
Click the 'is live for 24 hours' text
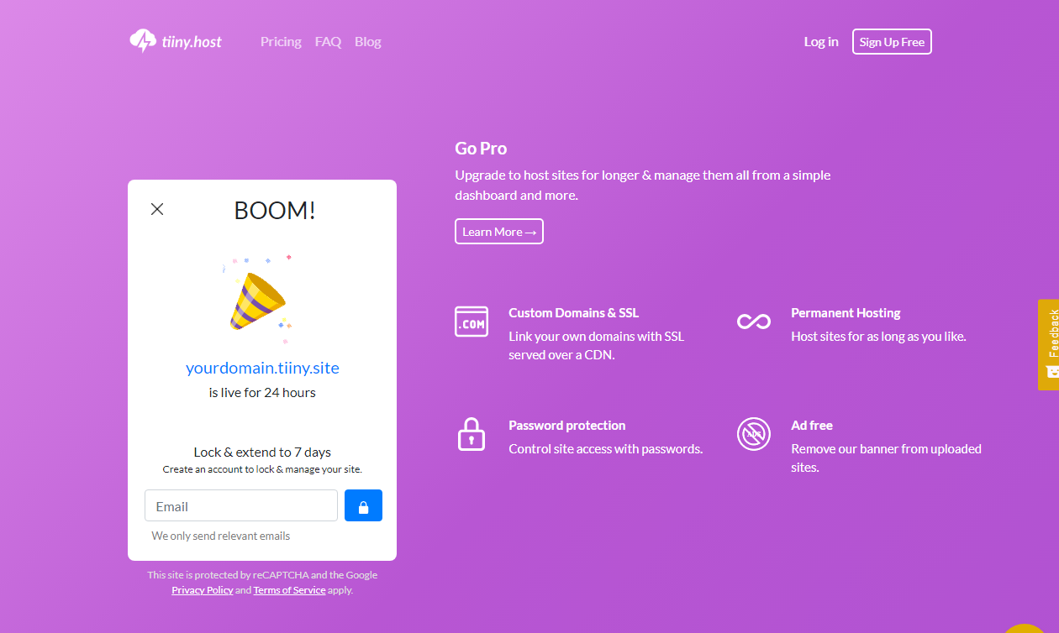[262, 392]
